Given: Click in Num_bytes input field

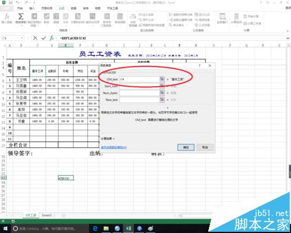Looking at the screenshot, I should (x=140, y=93).
